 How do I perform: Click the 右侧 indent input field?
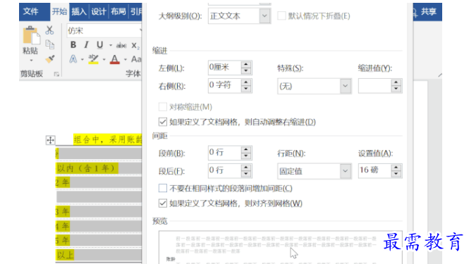[x=225, y=85]
